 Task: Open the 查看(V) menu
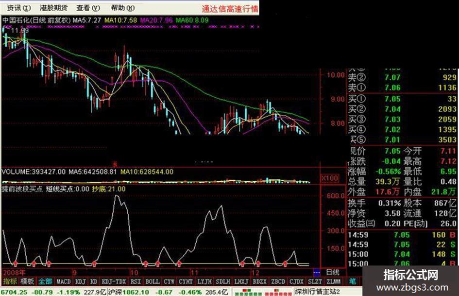88,8
